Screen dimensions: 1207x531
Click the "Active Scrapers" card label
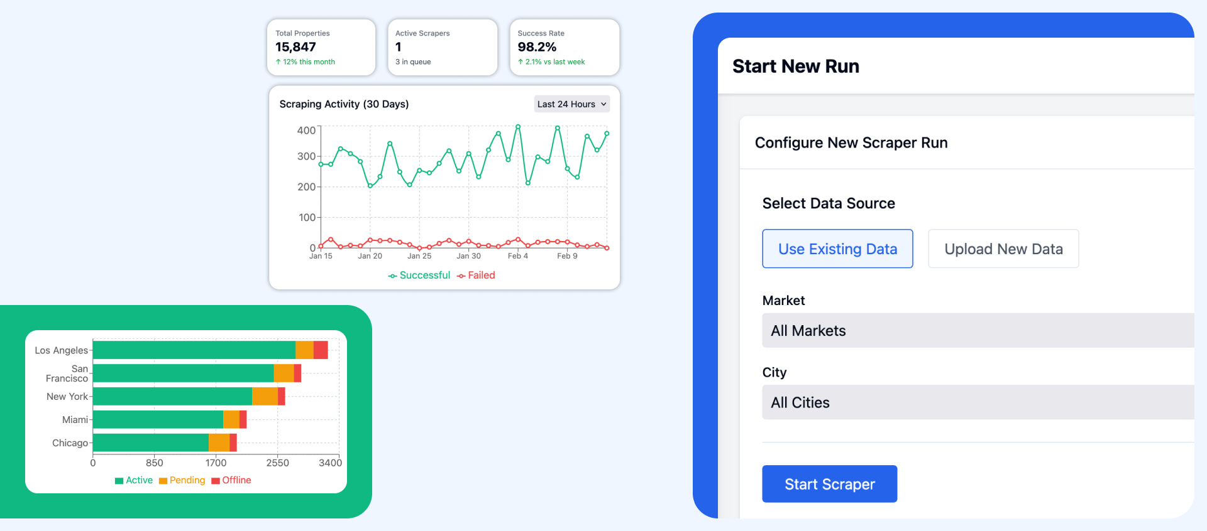pos(422,33)
